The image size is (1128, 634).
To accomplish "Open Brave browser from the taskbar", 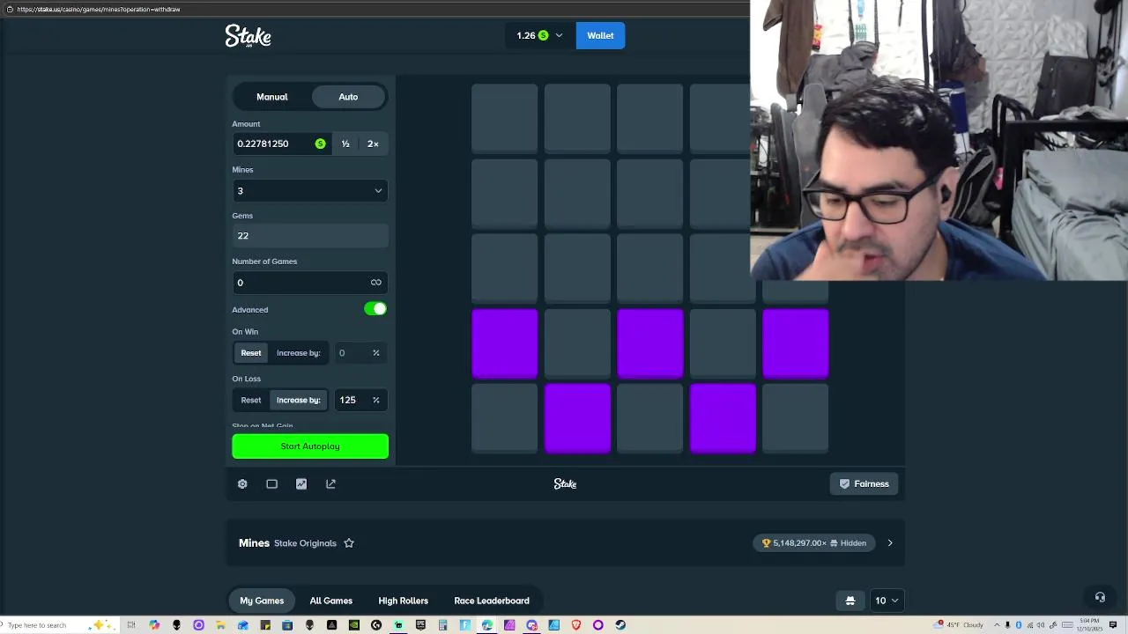I will 575,625.
